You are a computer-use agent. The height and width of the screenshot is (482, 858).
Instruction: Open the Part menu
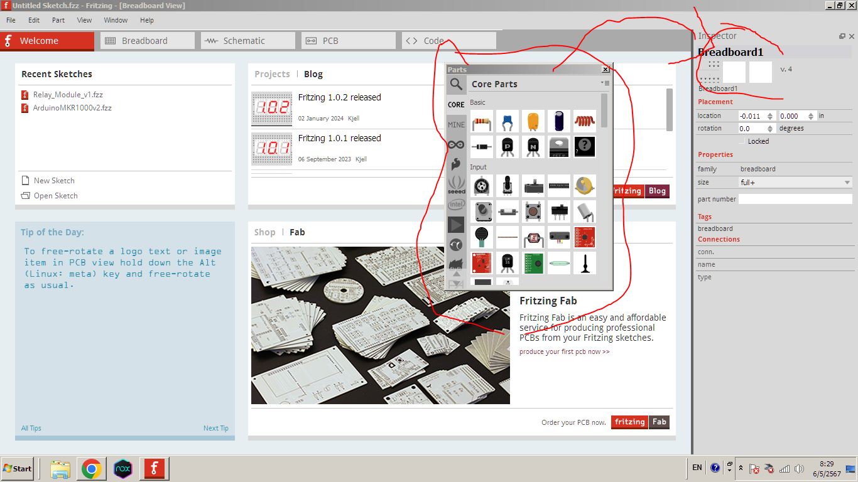pyautogui.click(x=58, y=20)
